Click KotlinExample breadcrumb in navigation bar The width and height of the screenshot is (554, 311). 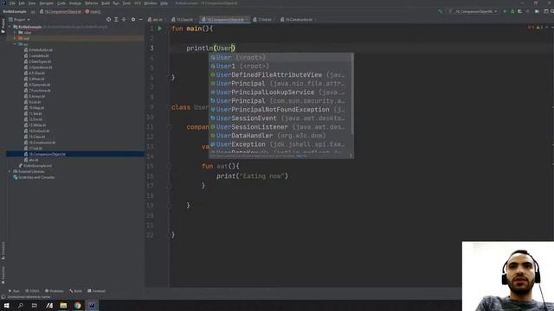[15, 11]
